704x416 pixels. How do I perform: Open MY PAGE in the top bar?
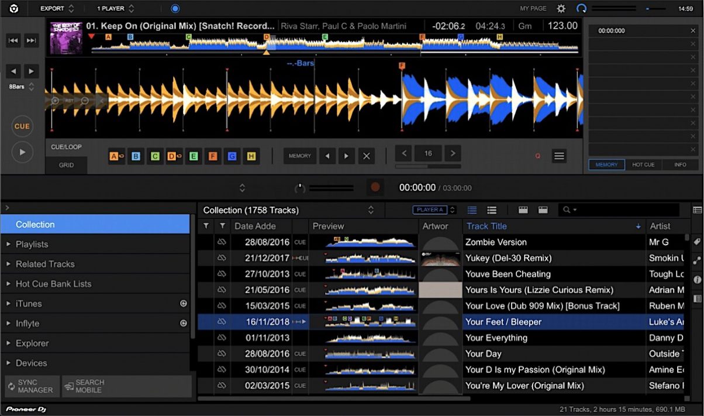[533, 8]
